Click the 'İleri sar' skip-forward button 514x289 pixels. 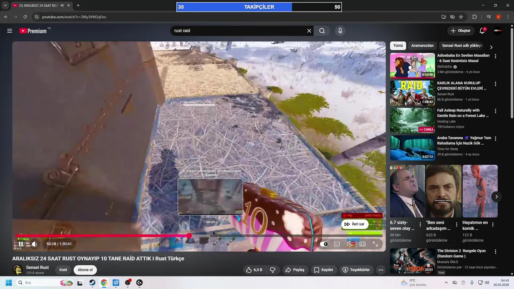coord(355,224)
